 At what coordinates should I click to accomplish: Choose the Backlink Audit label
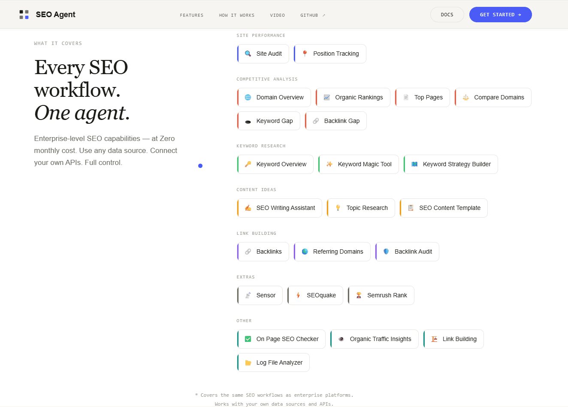[x=413, y=251]
